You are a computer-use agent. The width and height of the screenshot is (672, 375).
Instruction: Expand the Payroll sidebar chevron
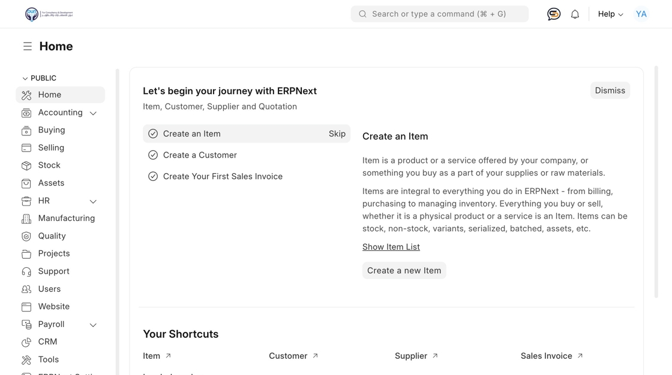pos(93,325)
